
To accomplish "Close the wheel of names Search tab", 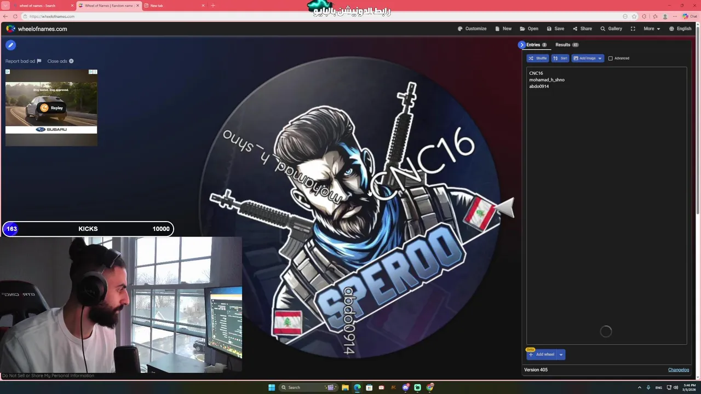I will coord(72,5).
